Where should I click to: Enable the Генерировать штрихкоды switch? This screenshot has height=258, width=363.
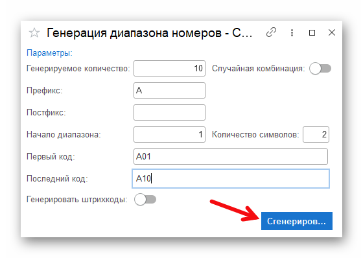pos(145,200)
